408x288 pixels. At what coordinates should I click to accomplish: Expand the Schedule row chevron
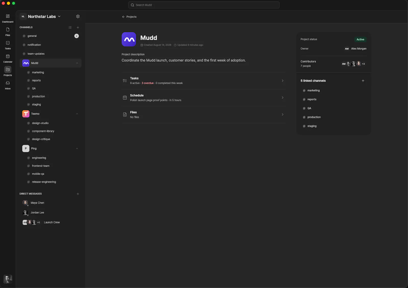[283, 98]
